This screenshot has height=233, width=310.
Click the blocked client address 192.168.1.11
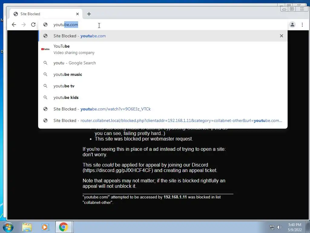click(x=175, y=197)
